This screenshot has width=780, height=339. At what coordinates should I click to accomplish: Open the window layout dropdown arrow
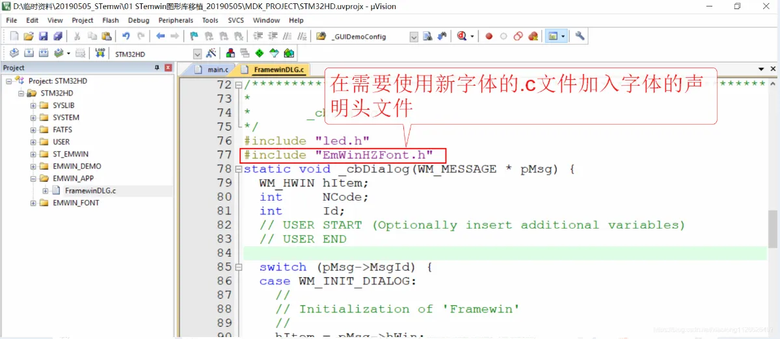click(x=563, y=36)
